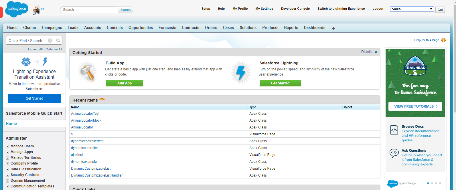Open the Developer Console link

[295, 9]
